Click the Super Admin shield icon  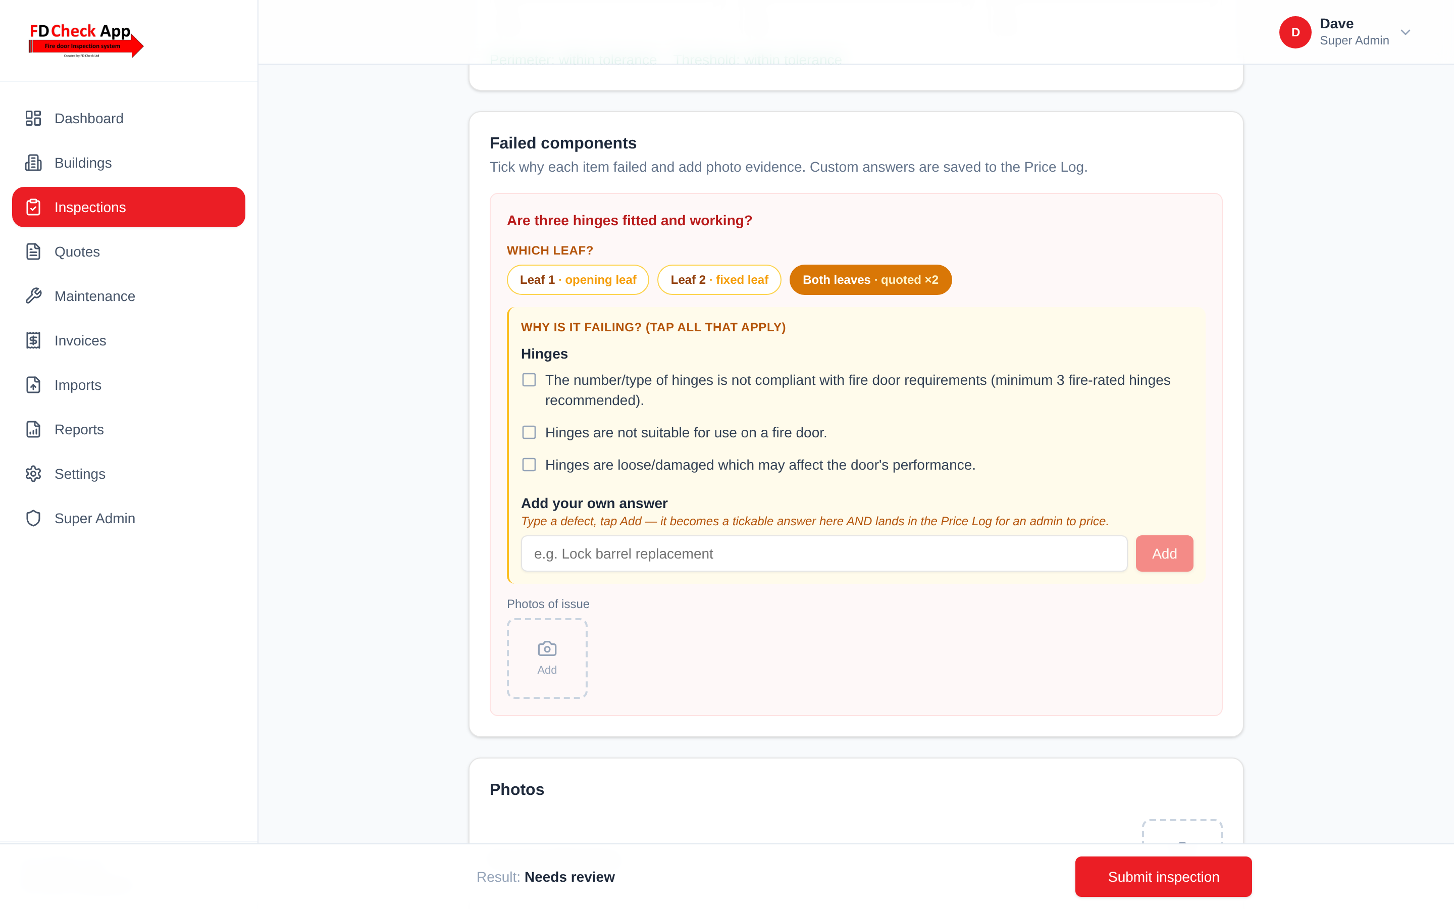click(33, 519)
